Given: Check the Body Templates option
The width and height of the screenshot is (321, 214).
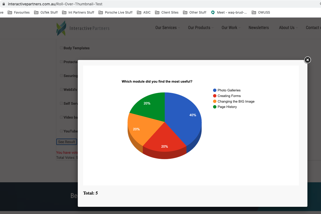Looking at the screenshot, I should tap(61, 48).
